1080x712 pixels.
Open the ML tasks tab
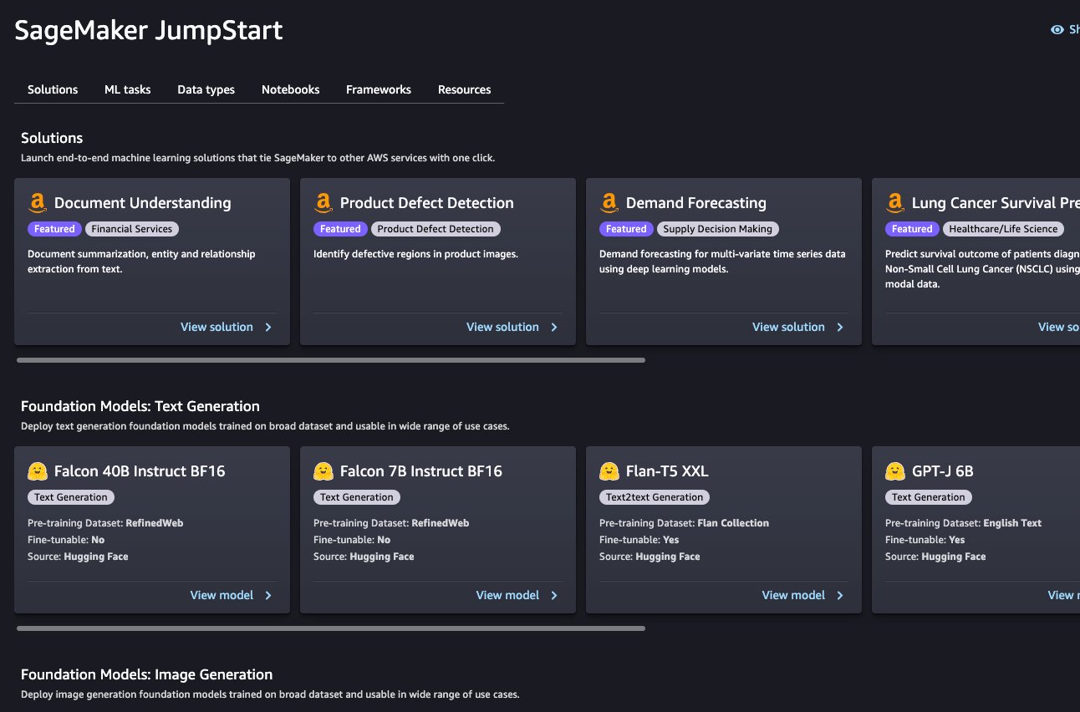128,89
